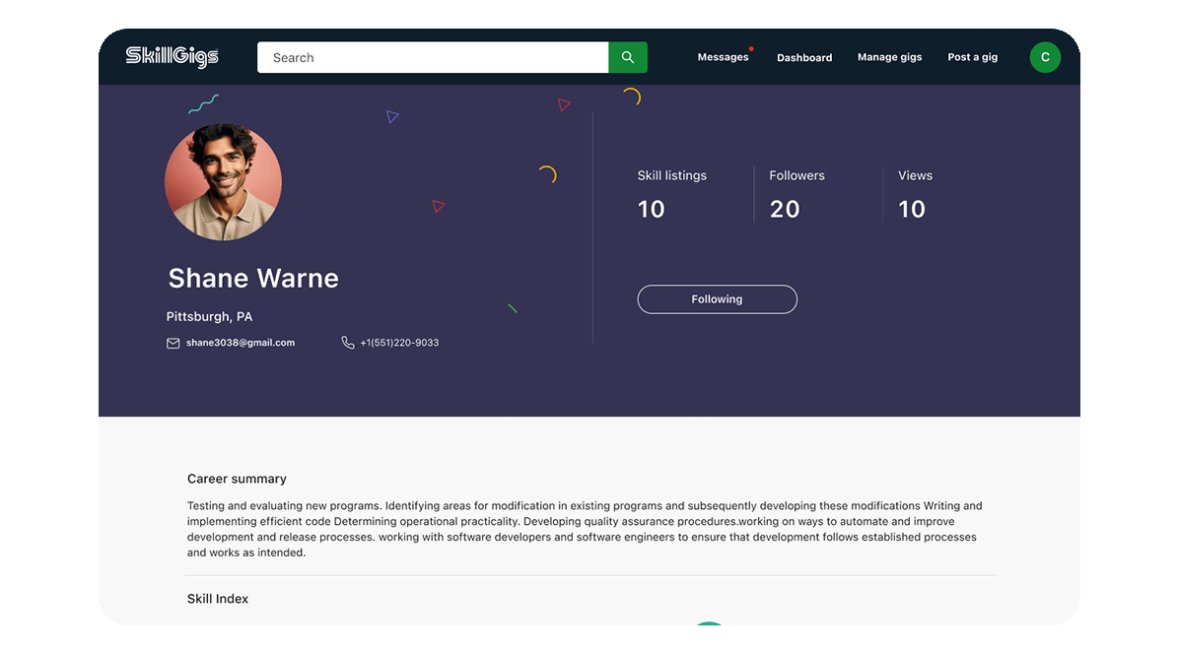Focus the Search input field
The image size is (1178, 652).
(x=432, y=57)
